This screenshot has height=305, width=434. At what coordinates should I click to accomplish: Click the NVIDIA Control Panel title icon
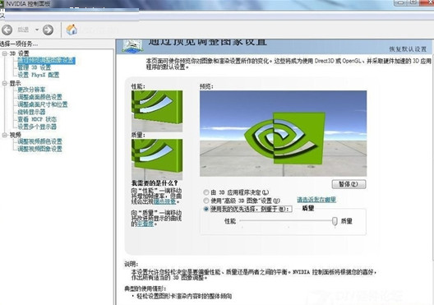[2, 4]
